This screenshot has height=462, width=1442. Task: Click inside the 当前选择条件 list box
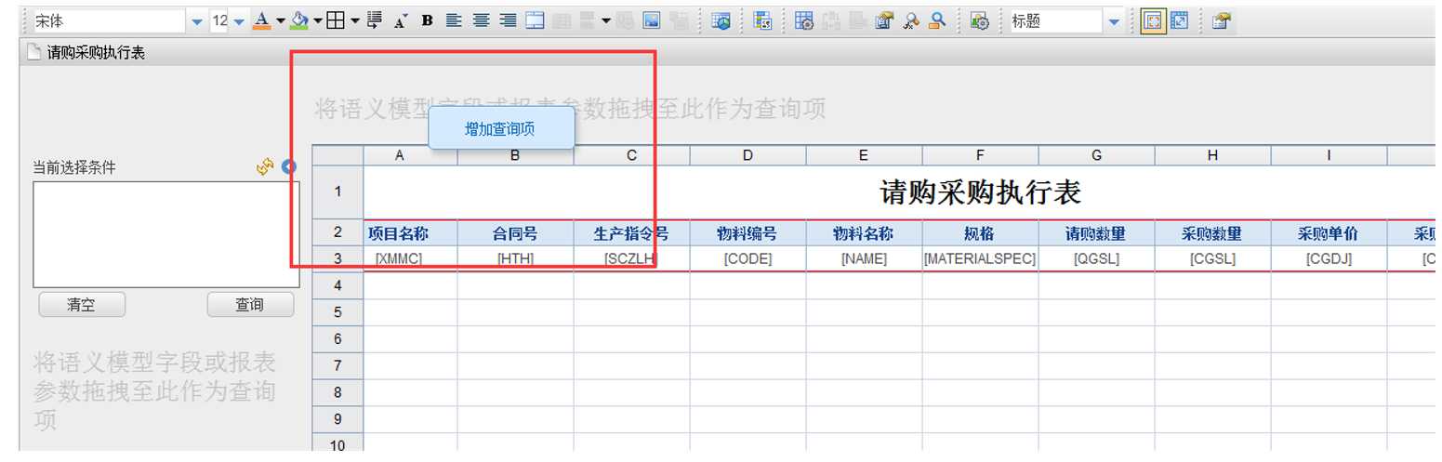pos(166,234)
